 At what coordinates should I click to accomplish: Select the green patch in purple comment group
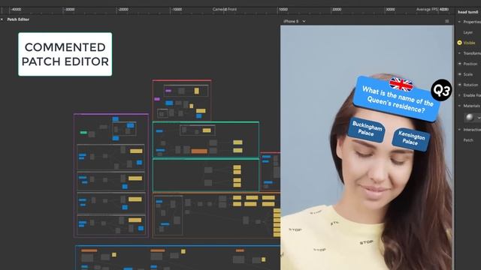(83, 133)
